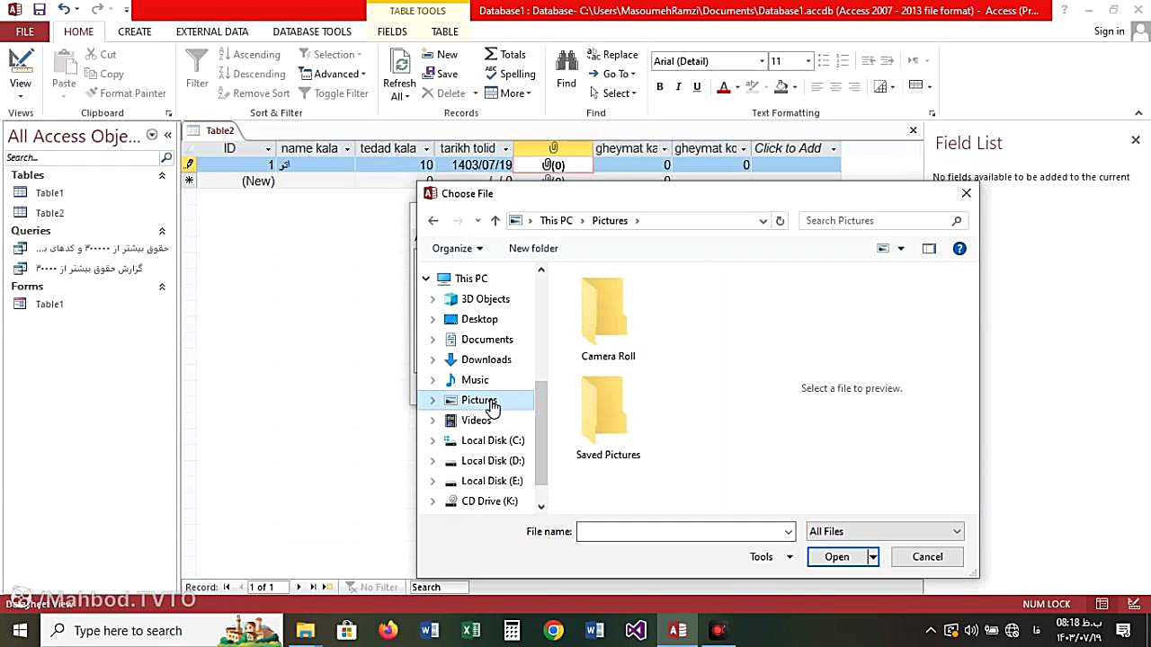The height and width of the screenshot is (647, 1151).
Task: Click the More records button
Action: 508,93
